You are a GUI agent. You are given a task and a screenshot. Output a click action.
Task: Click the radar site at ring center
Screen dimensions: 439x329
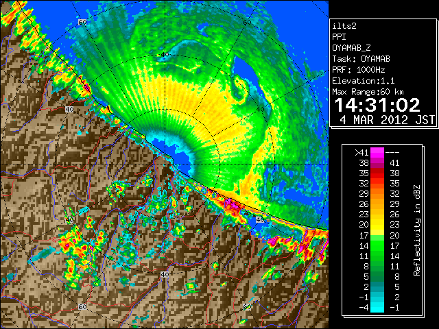165,164
